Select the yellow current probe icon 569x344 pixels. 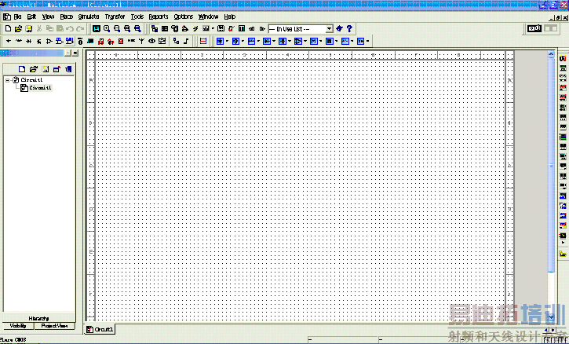pos(563,254)
